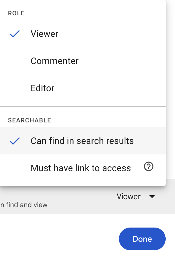Click the empty space right of Commenter
175x259 pixels.
(122, 61)
